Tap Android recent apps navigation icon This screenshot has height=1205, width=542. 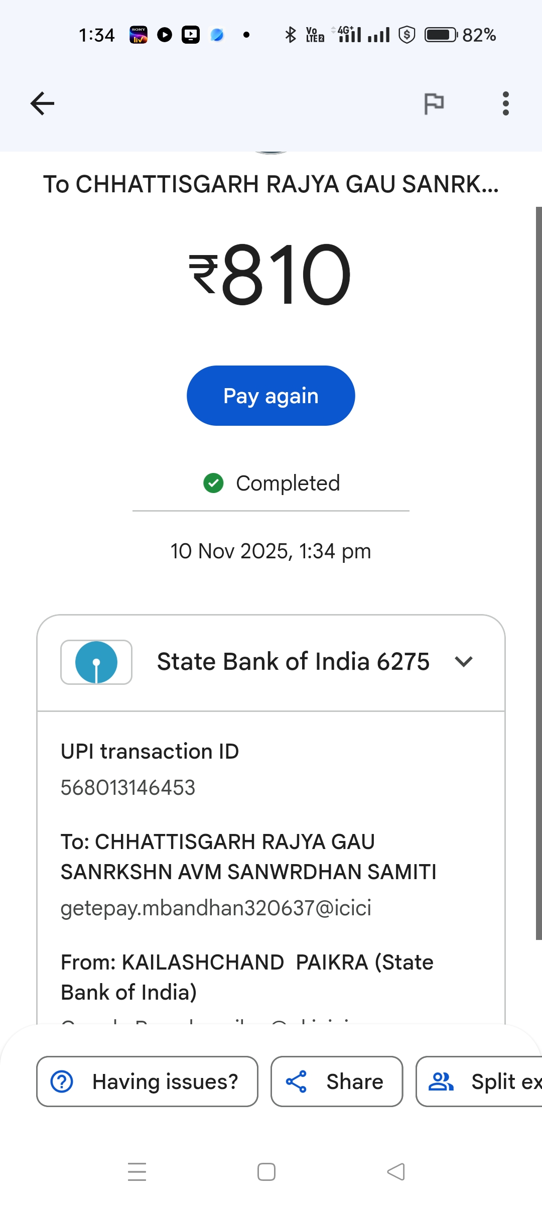pyautogui.click(x=137, y=1172)
